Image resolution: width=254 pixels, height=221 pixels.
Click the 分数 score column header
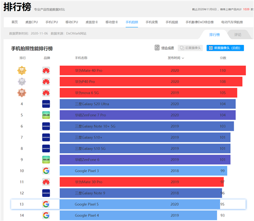click(x=223, y=58)
